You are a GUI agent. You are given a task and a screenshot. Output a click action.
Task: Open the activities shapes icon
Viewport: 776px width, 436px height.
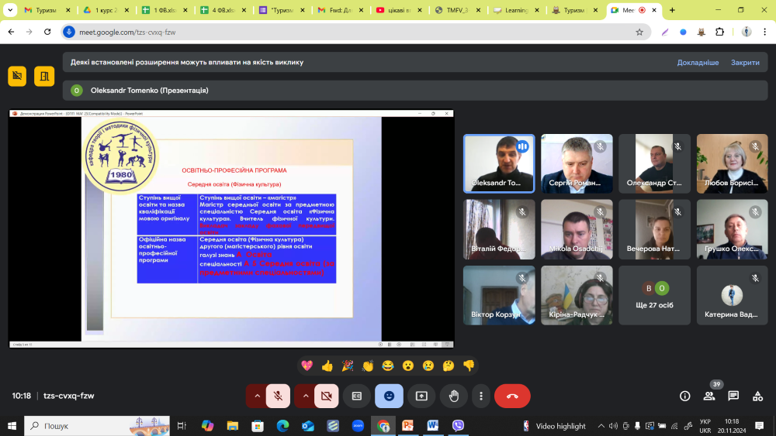(x=757, y=396)
